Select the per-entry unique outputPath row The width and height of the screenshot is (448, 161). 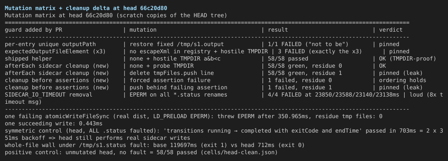[202, 44]
